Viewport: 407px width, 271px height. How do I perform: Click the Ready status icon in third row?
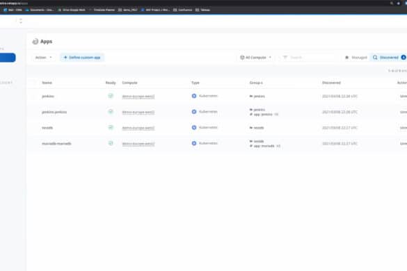[111, 128]
